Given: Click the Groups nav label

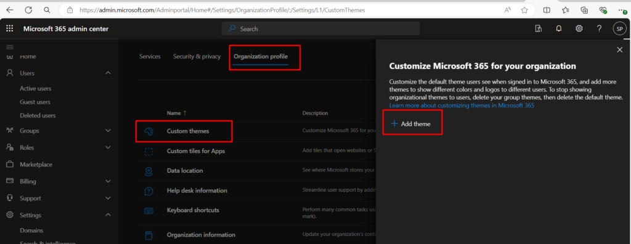Looking at the screenshot, I should click(x=30, y=130).
